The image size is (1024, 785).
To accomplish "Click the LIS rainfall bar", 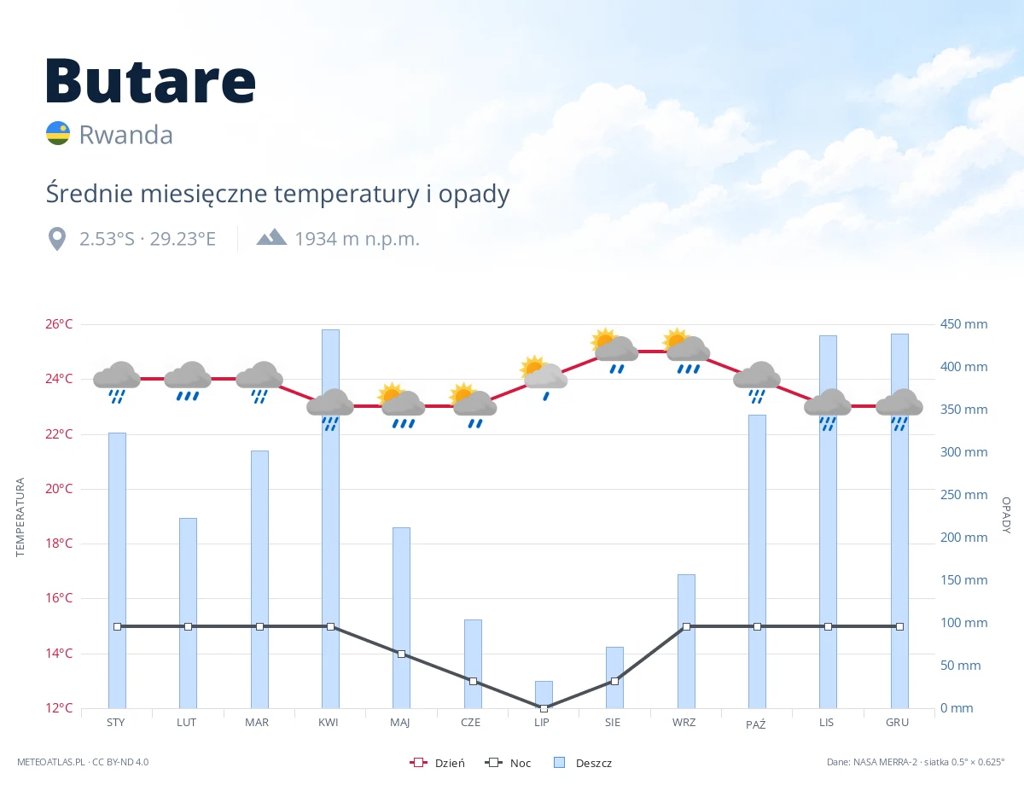I will tap(828, 521).
